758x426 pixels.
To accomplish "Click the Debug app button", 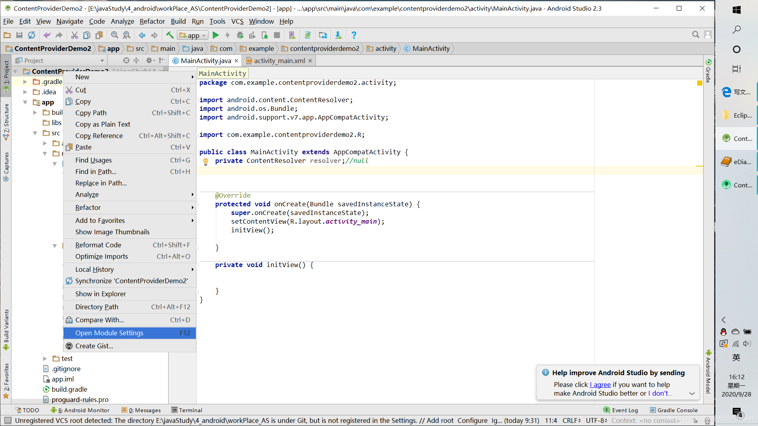I will point(240,35).
